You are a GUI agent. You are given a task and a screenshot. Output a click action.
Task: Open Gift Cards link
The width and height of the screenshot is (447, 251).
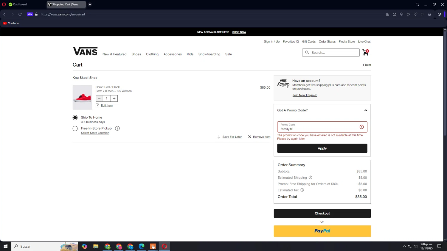(309, 42)
